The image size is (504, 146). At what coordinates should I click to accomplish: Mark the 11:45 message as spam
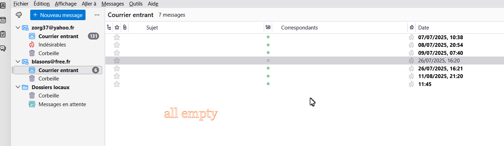(x=412, y=84)
